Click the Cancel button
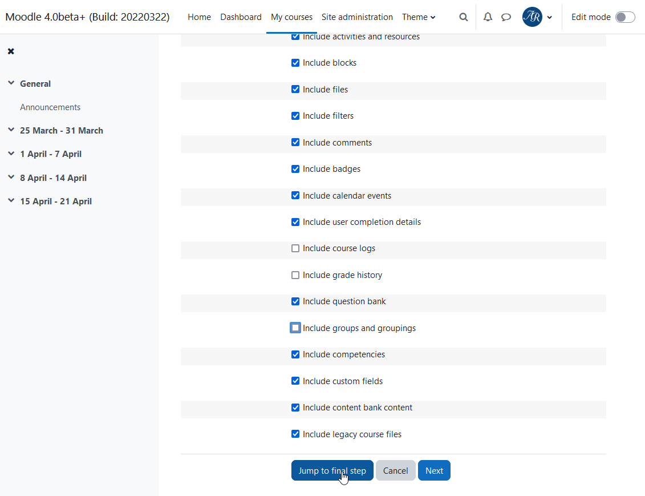This screenshot has height=496, width=645. pos(395,470)
